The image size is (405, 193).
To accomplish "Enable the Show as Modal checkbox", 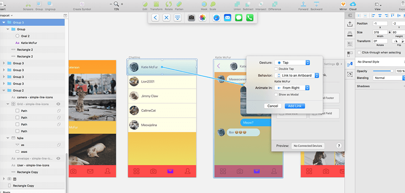I will click(x=276, y=95).
